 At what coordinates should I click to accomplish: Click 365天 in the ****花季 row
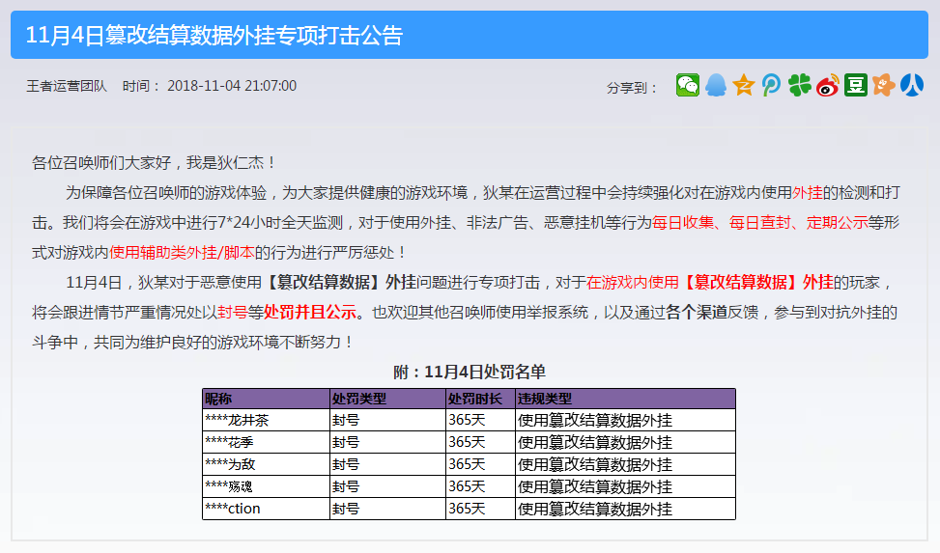(467, 443)
